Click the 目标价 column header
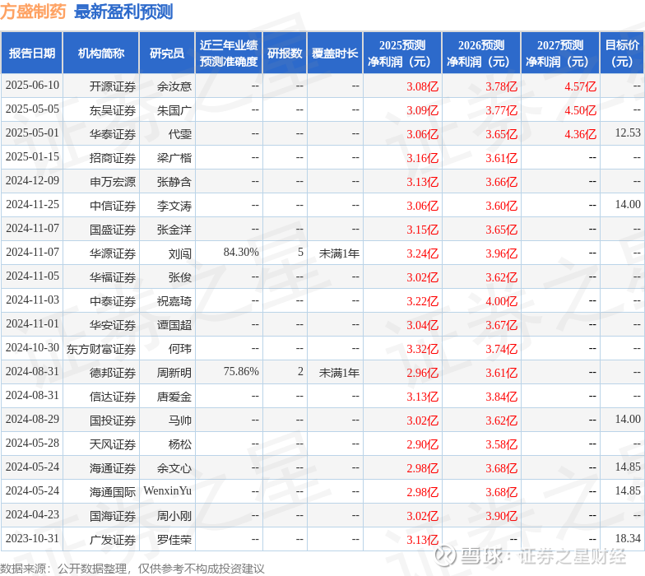Screen dimensions: 645x576 tap(622, 53)
